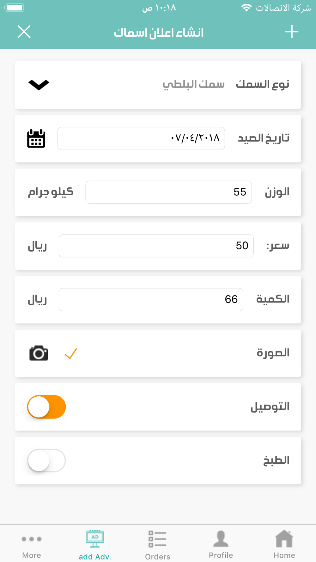Select the fish type value سمك البلطي

193,84
